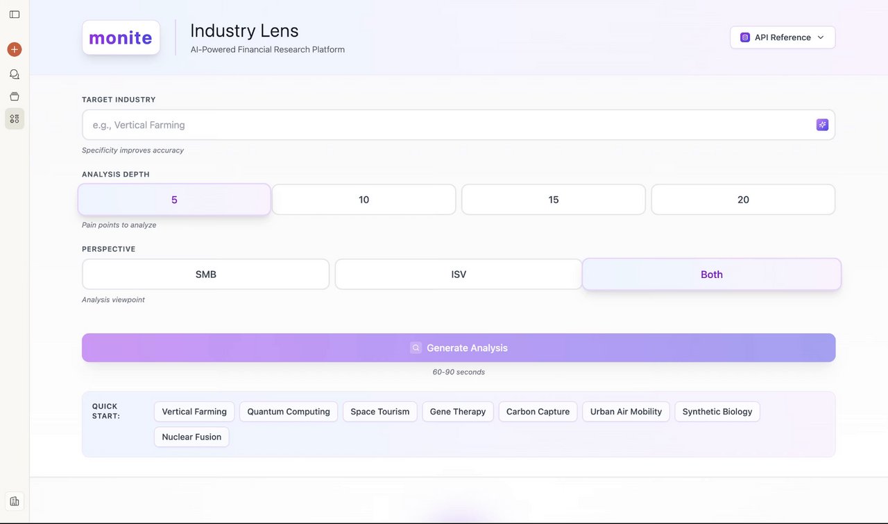Choose the Carbon Capture quick start chip
This screenshot has height=524, width=888.
tap(538, 412)
